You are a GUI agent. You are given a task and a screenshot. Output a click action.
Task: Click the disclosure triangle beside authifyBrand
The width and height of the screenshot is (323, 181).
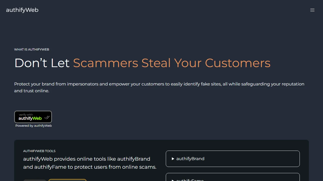point(173,159)
